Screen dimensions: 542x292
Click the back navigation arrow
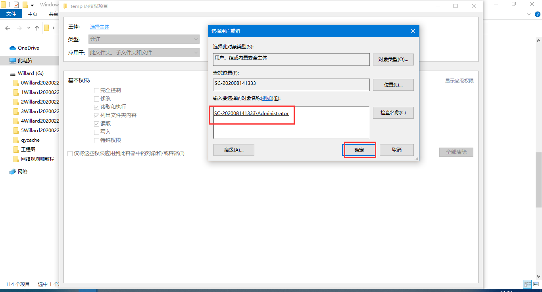pyautogui.click(x=8, y=28)
